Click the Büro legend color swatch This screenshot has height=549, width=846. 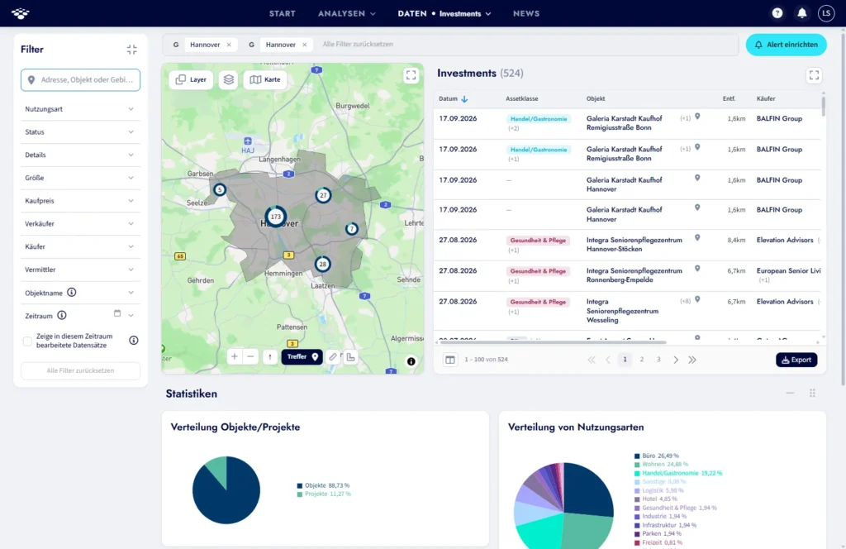point(637,456)
